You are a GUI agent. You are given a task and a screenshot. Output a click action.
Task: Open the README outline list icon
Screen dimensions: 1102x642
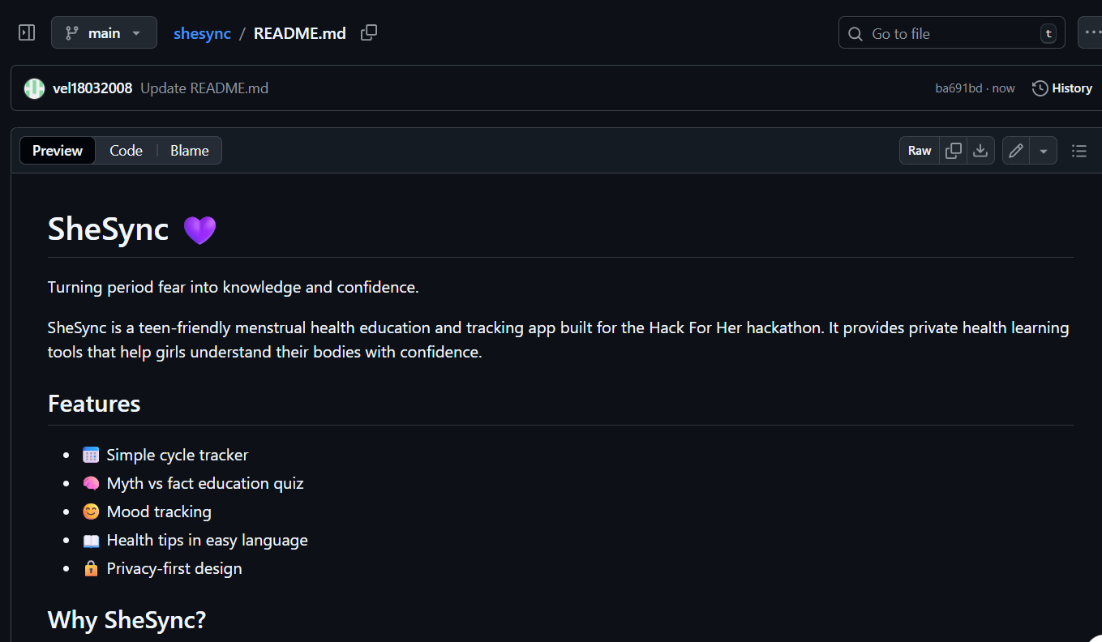(x=1078, y=151)
